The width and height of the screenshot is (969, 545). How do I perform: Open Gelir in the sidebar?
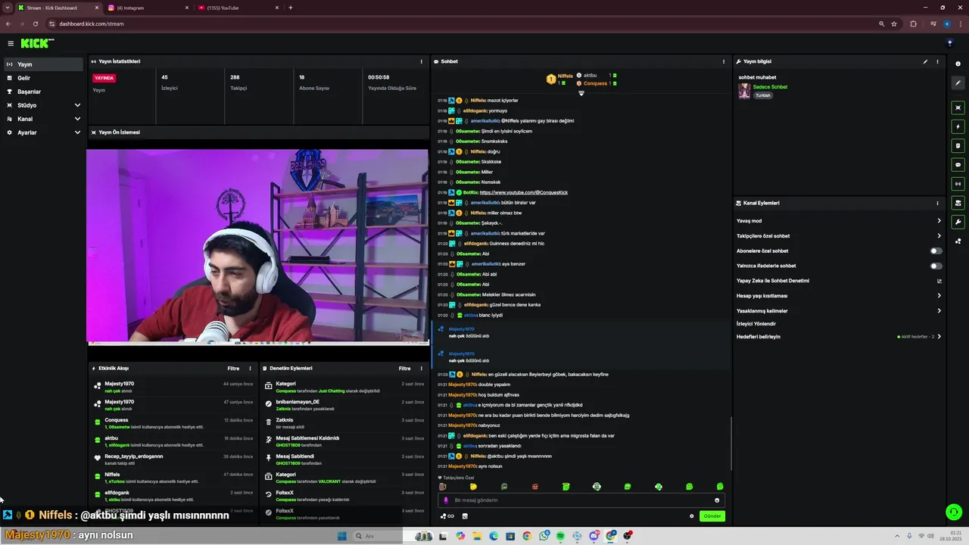click(x=44, y=78)
